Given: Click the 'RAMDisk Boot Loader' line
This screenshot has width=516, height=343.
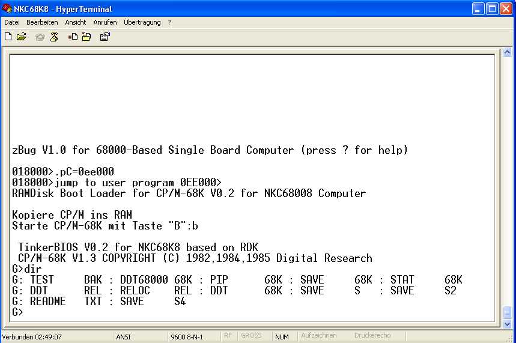Looking at the screenshot, I should tap(189, 193).
